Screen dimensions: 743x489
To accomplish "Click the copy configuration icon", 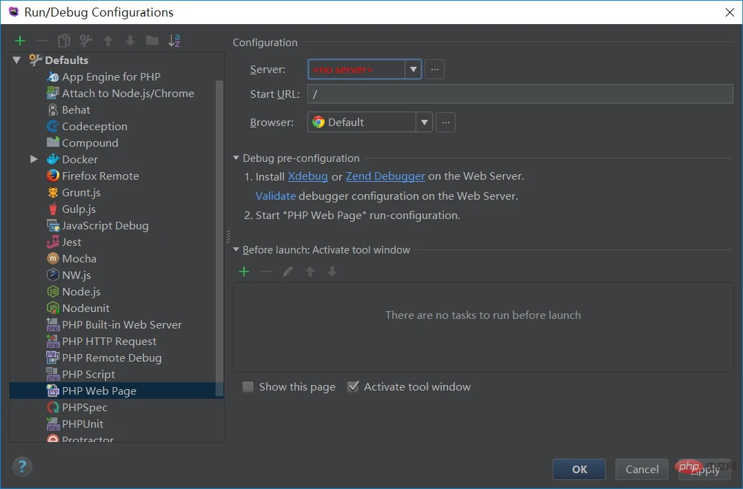I will (63, 41).
